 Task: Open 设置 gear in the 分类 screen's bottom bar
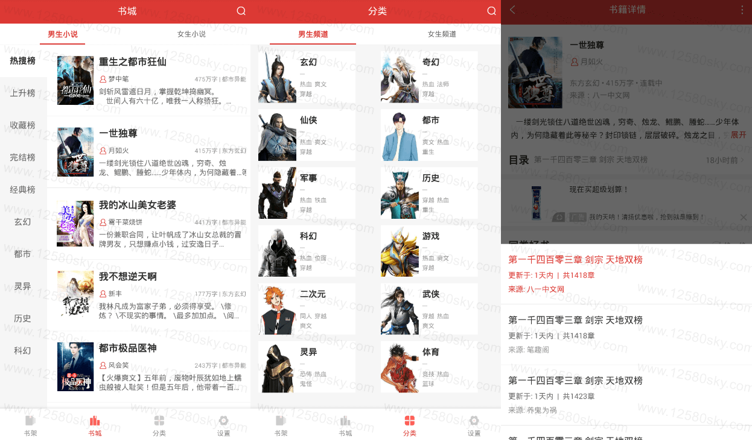(x=474, y=425)
